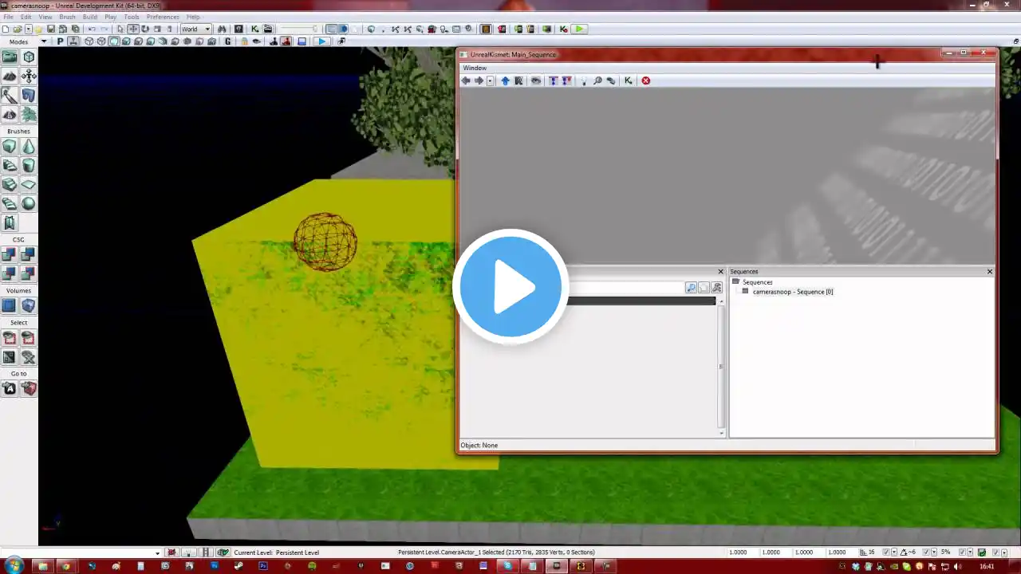Open Kismet navigation history dropdown
1021x574 pixels.
[491, 81]
